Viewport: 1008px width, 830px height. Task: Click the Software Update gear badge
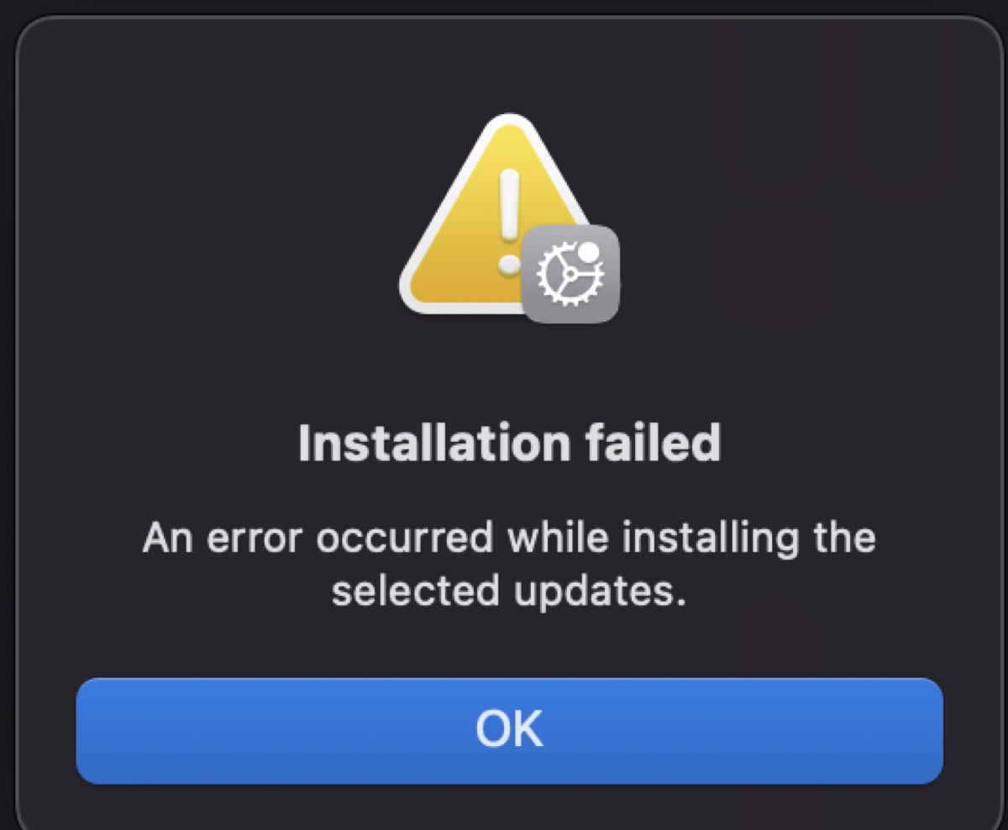click(570, 274)
